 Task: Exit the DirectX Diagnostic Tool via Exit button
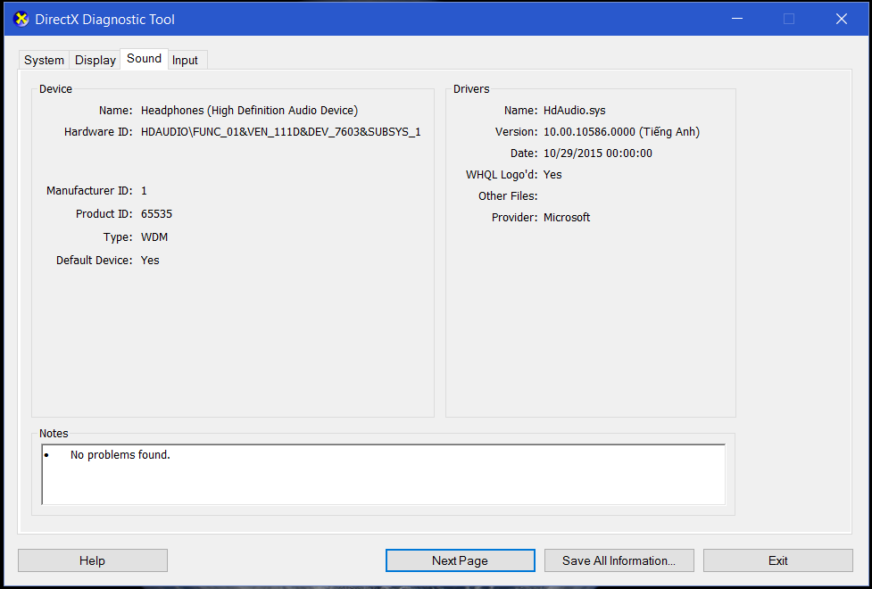click(777, 560)
